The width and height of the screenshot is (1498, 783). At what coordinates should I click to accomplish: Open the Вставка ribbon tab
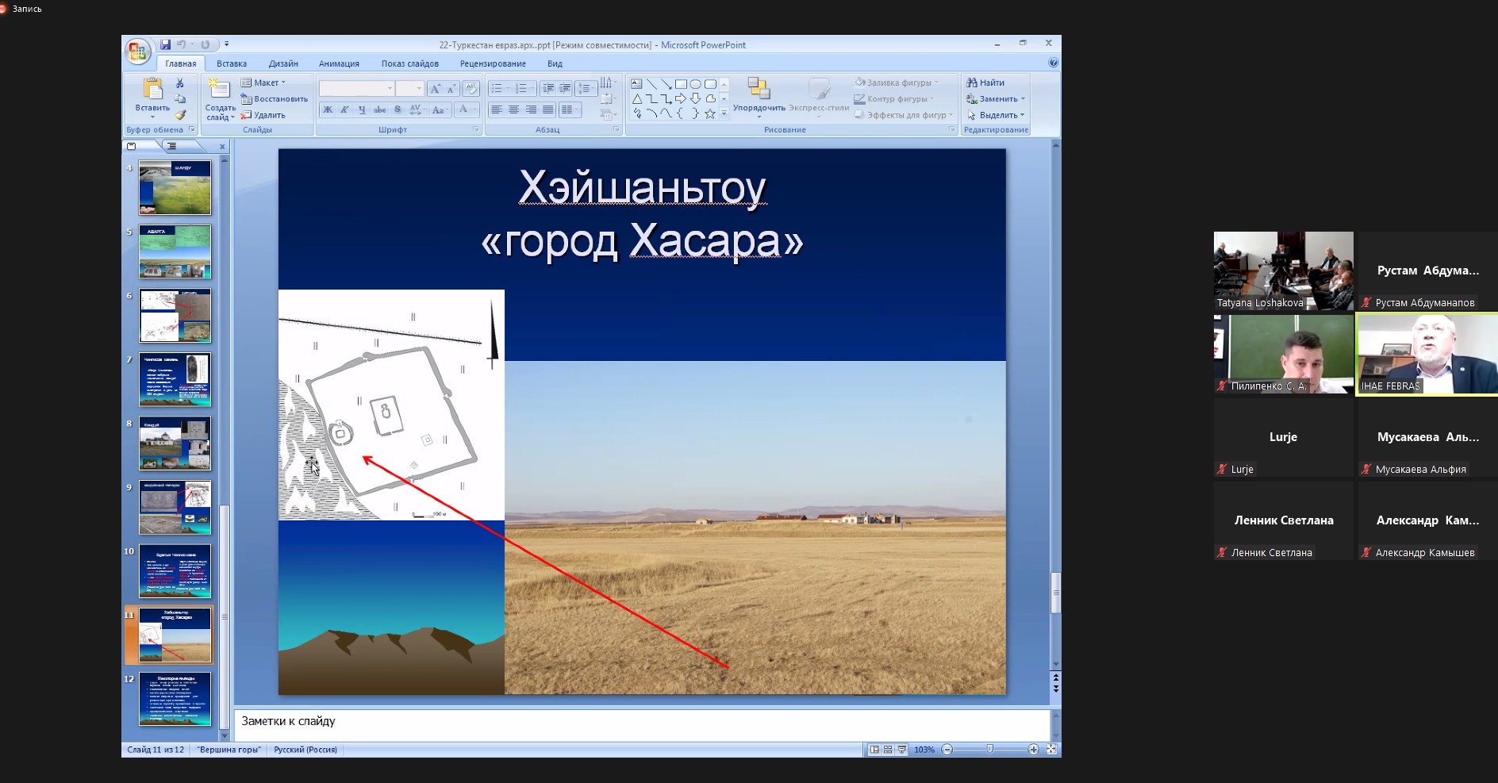[231, 63]
